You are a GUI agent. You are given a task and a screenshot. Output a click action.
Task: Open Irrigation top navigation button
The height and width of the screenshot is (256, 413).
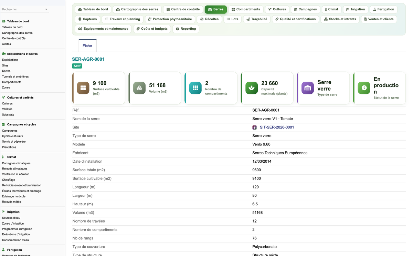356,9
